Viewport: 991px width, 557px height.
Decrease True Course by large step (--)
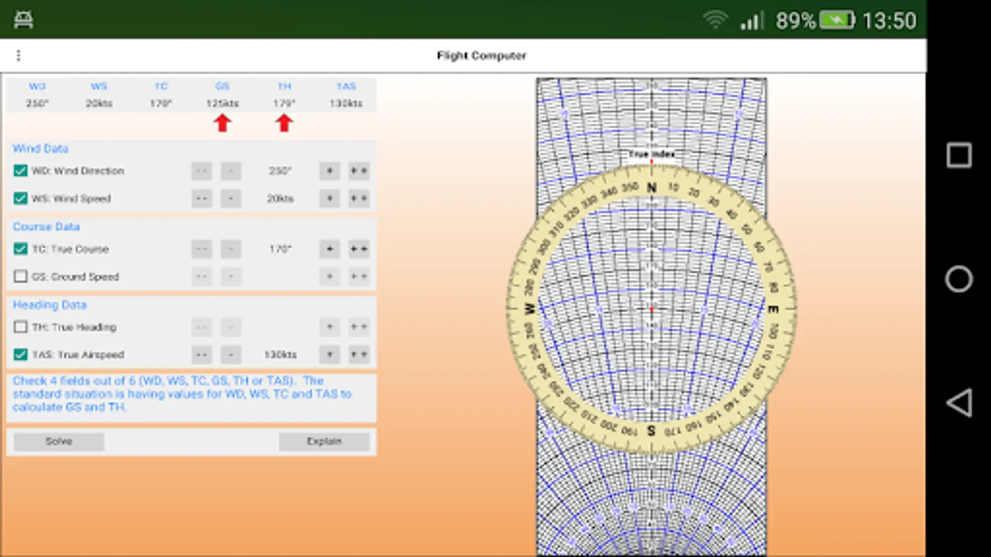tap(202, 249)
